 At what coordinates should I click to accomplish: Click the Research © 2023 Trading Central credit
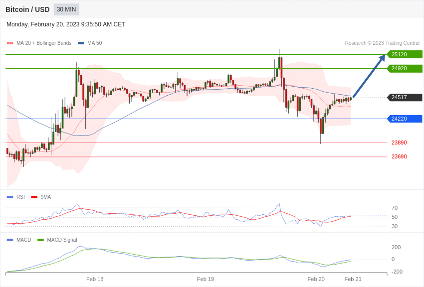[x=382, y=43]
